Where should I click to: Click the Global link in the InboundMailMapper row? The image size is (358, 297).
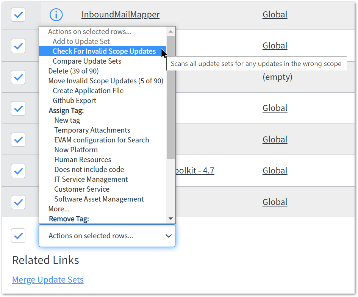click(x=275, y=15)
